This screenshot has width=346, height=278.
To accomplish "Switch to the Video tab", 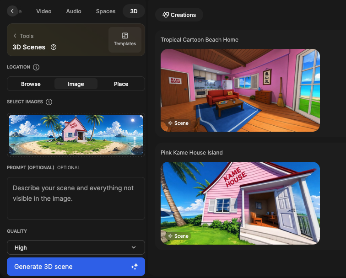I will pos(43,11).
